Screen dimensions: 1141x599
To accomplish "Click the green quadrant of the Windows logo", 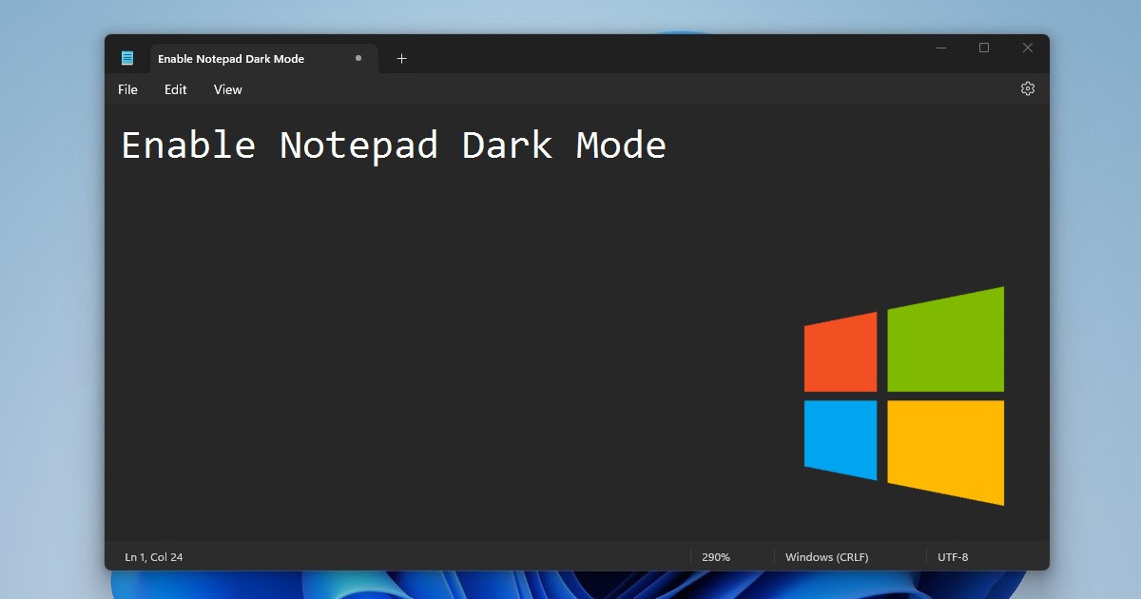I will click(x=944, y=339).
